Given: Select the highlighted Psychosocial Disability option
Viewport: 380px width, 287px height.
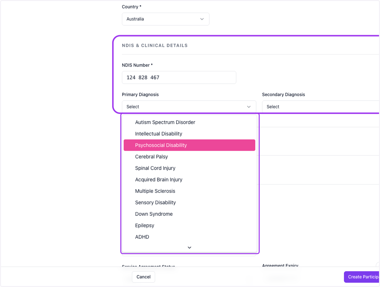Looking at the screenshot, I should [x=189, y=145].
